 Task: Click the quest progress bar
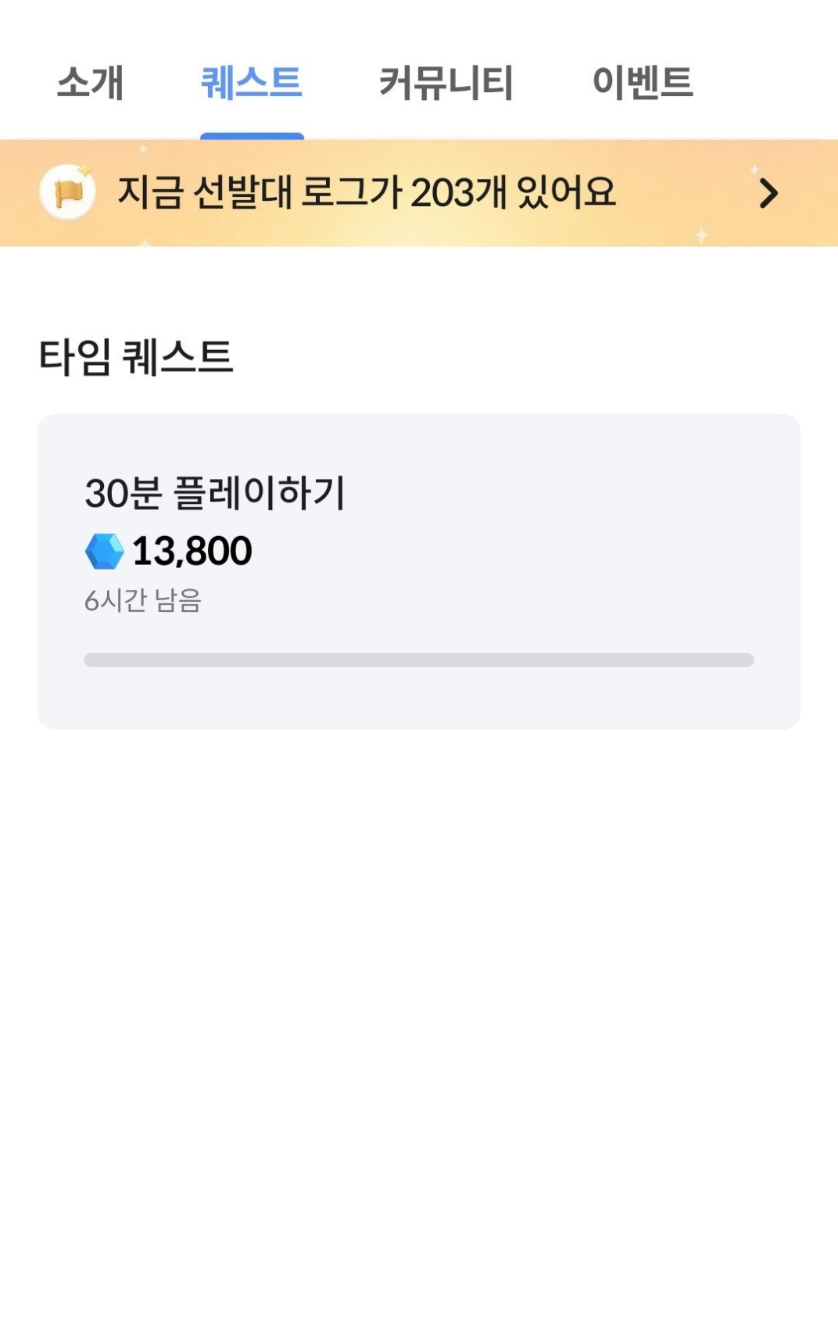pyautogui.click(x=419, y=660)
